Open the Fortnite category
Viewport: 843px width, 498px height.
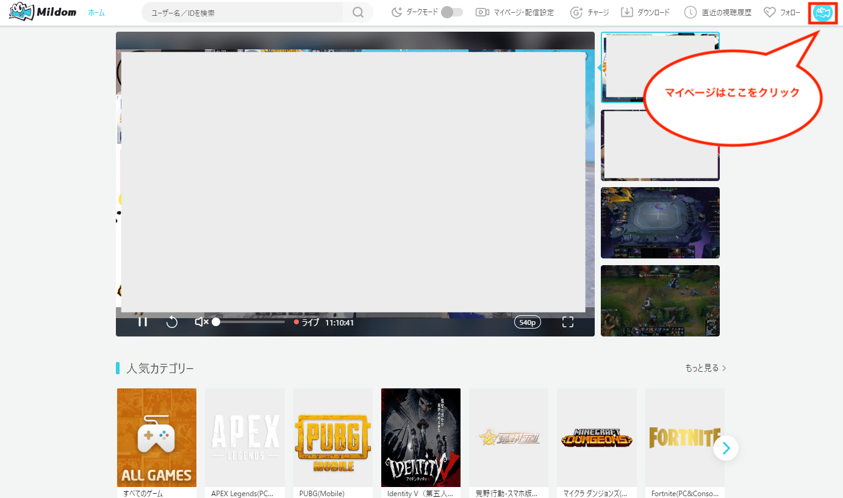coord(685,438)
